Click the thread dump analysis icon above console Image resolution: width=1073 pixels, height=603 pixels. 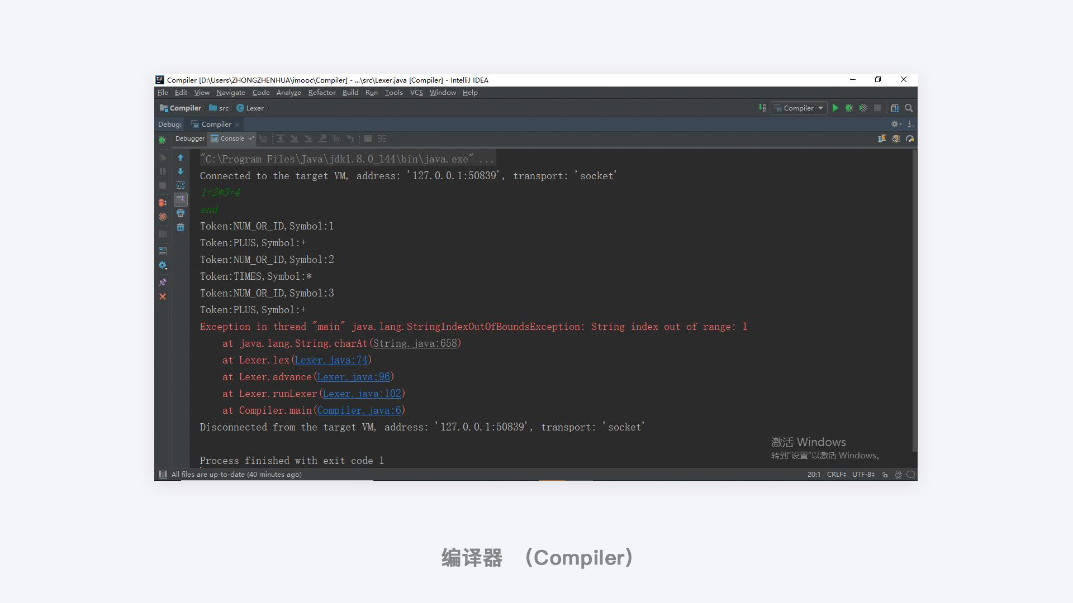(882, 138)
